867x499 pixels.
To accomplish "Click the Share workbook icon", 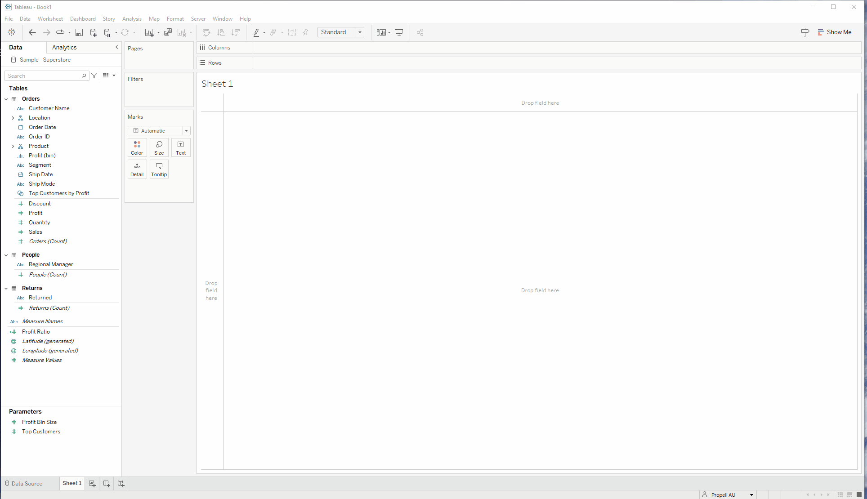I will pyautogui.click(x=420, y=32).
